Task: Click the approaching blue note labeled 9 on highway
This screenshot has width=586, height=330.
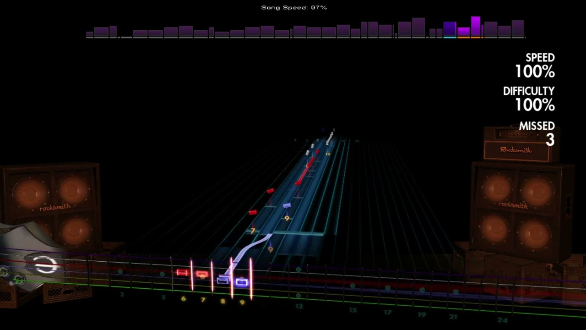Action: (x=287, y=206)
